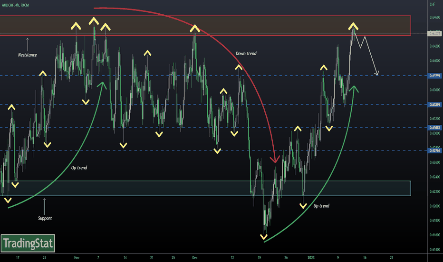Click the 0.62600 price axis value
Image resolution: width=443 pixels, height=262 pixels.
coord(435,162)
